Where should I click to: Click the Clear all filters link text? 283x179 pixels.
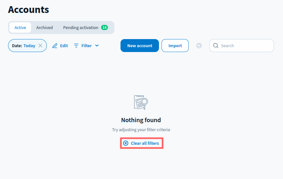145,143
